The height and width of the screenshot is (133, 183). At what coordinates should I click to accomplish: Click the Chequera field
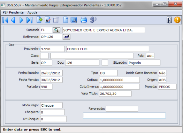coord(52,112)
